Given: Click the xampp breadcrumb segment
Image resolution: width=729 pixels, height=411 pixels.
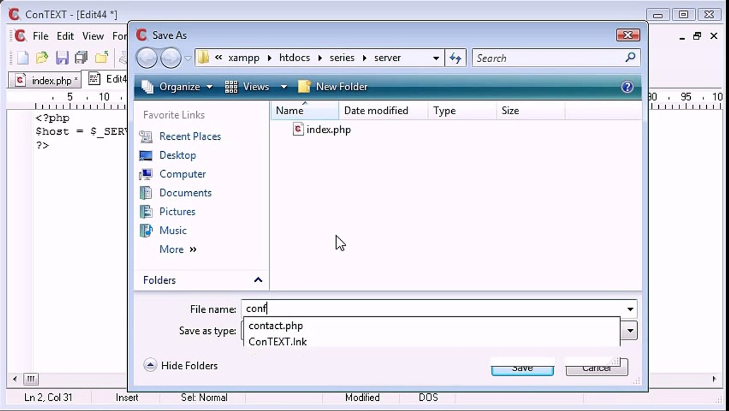Looking at the screenshot, I should (244, 58).
